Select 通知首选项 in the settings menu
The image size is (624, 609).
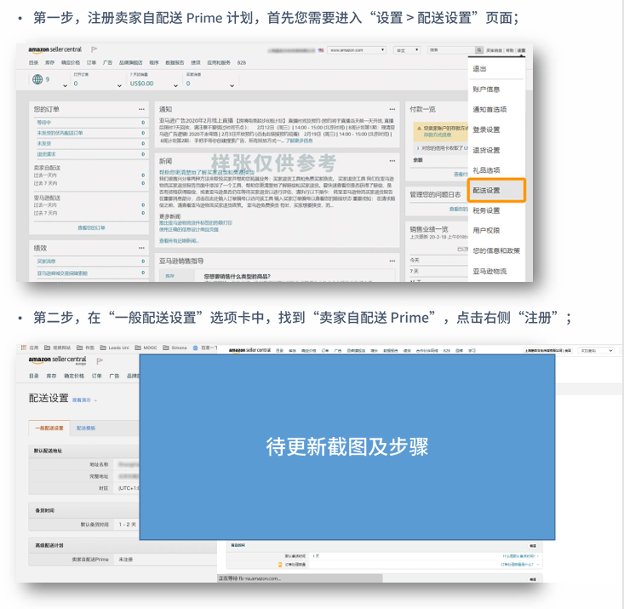click(x=489, y=110)
